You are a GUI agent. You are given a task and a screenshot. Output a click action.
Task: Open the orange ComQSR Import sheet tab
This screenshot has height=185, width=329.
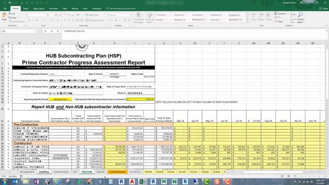point(117,172)
